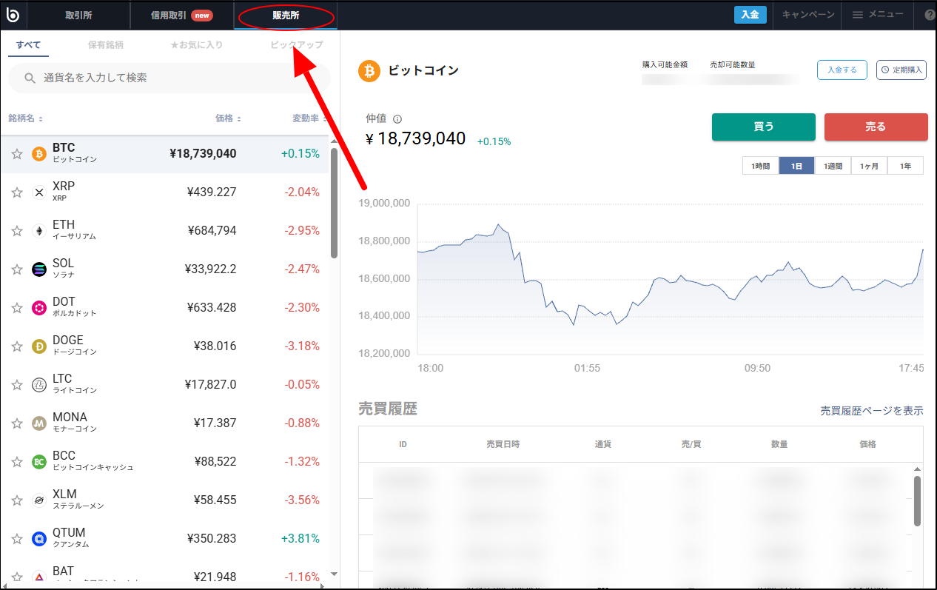Screen dimensions: 937x590
Task: Click the Dogecoin coin icon
Action: click(38, 346)
